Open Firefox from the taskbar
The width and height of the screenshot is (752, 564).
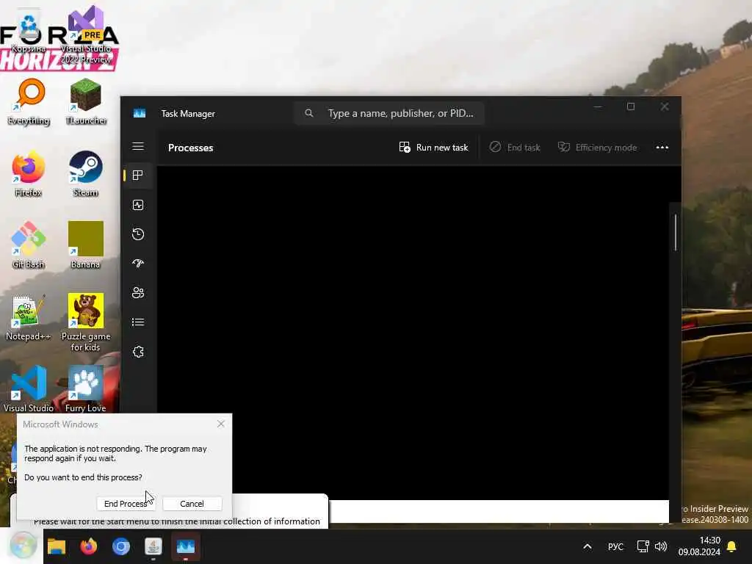[89, 546]
